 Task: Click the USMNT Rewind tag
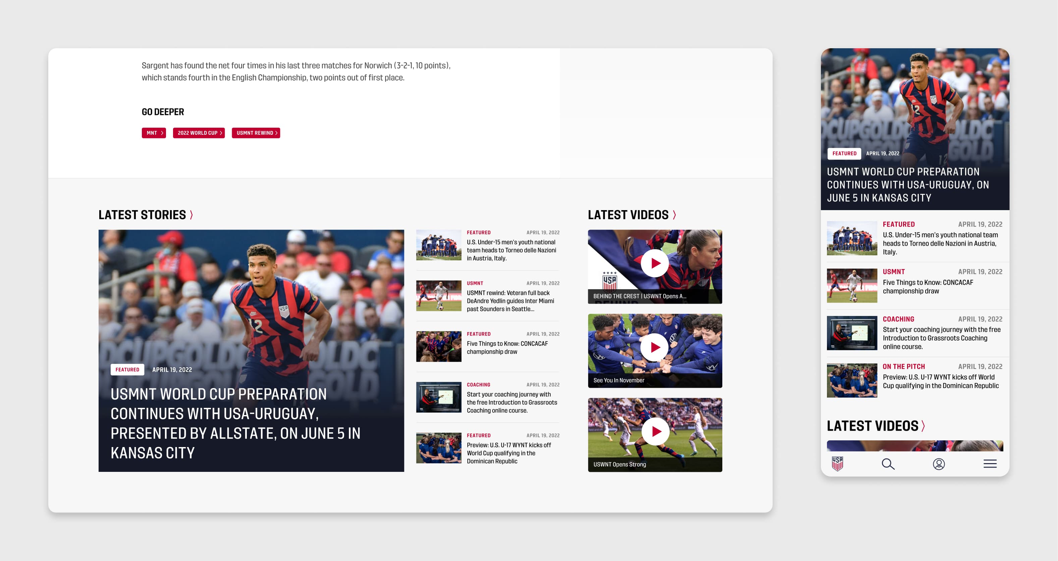[x=256, y=133]
